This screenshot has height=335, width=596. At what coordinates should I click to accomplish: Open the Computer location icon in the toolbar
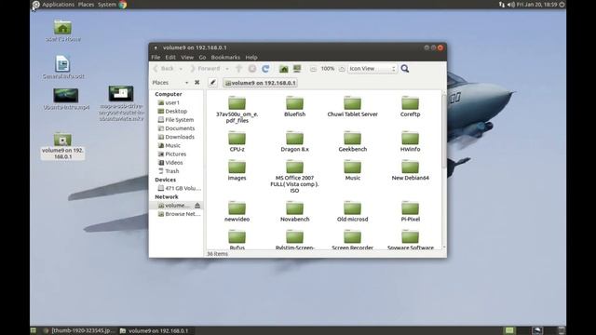click(297, 69)
